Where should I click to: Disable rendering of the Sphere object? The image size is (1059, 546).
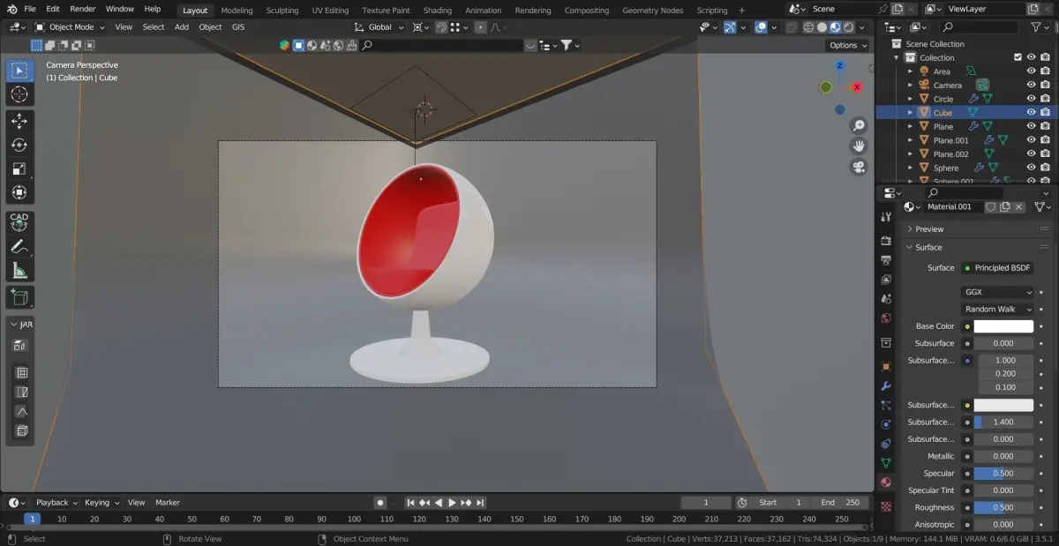coord(1045,168)
